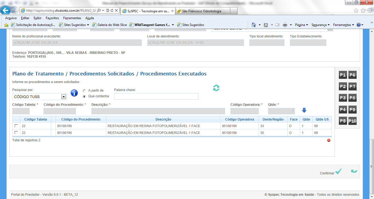Click the P5 panel button
This screenshot has width=374, height=199.
(x=343, y=121)
